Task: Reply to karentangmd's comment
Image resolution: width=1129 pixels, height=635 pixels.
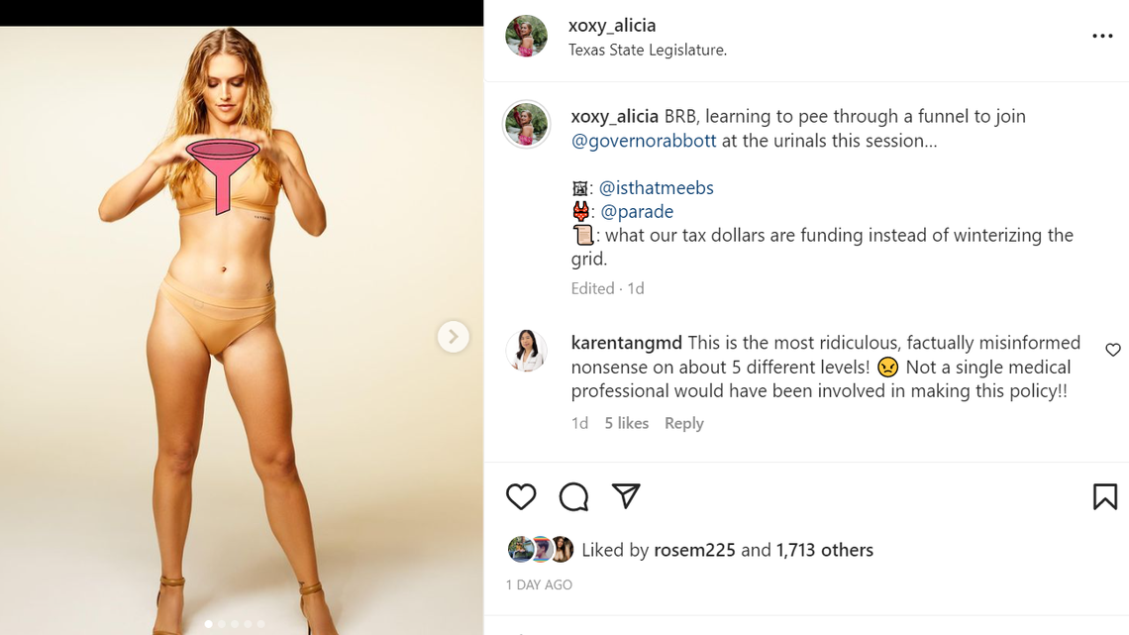Action: (683, 423)
